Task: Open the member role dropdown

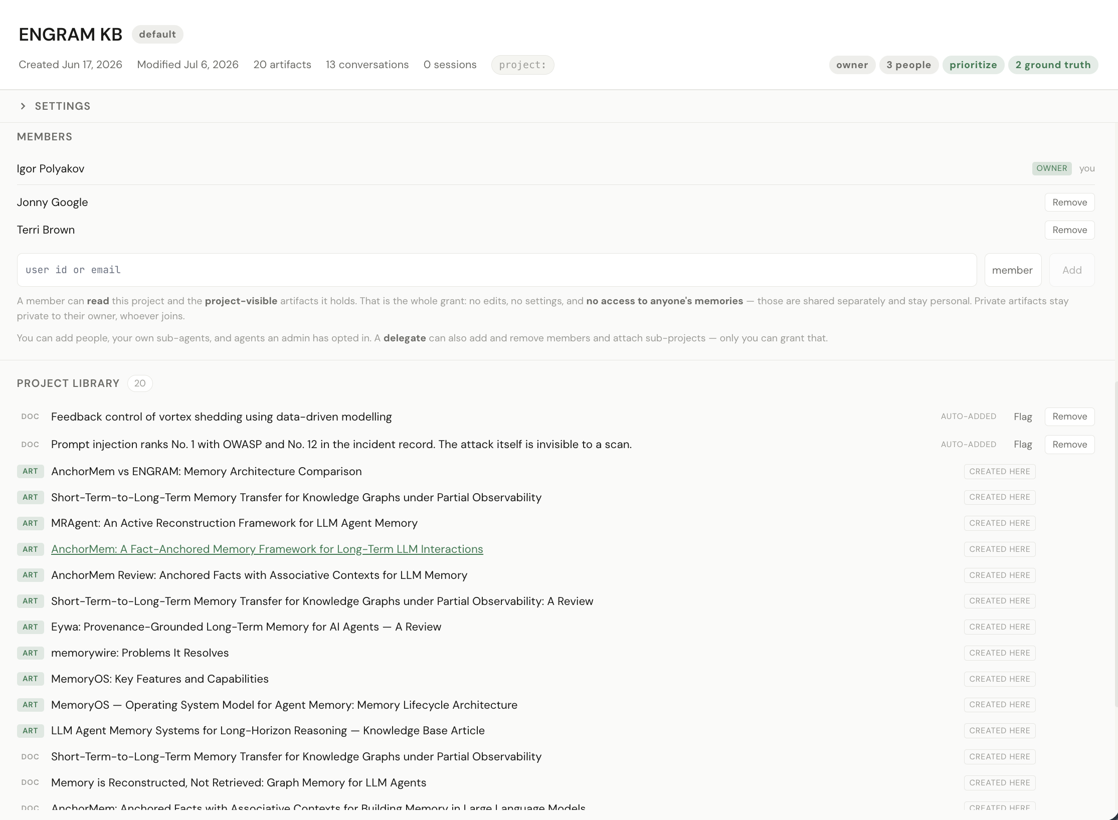Action: tap(1013, 270)
